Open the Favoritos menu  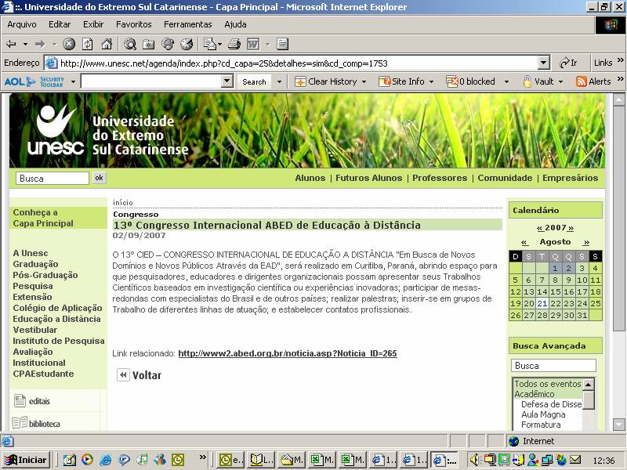point(133,24)
